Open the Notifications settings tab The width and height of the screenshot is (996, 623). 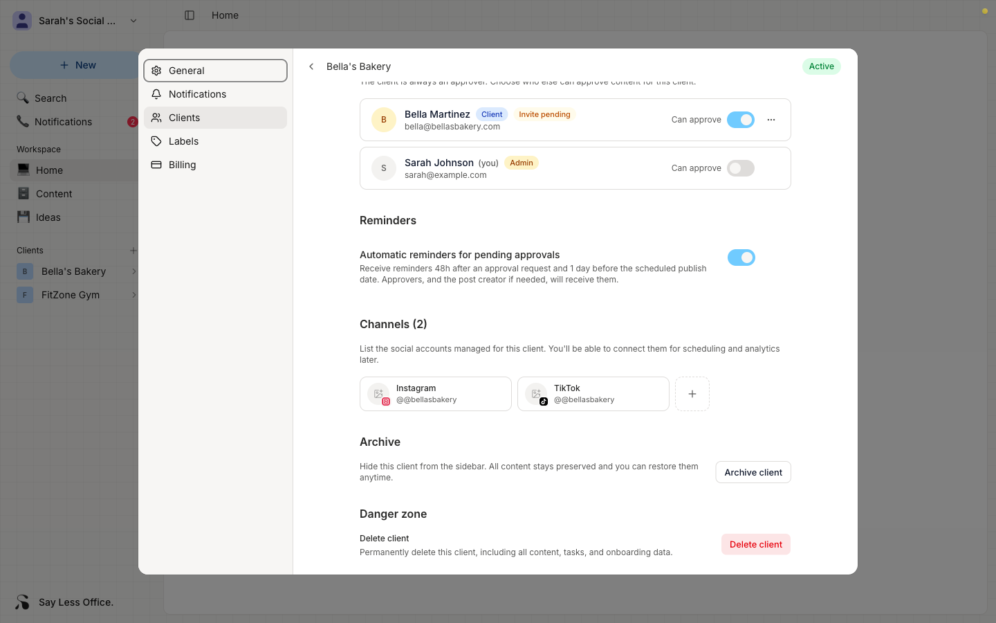tap(215, 94)
